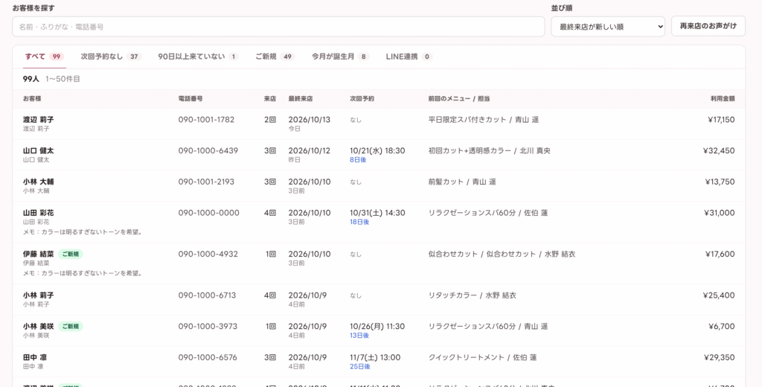This screenshot has width=762, height=387.
Task: Click the 18日後 label
Action: [359, 223]
